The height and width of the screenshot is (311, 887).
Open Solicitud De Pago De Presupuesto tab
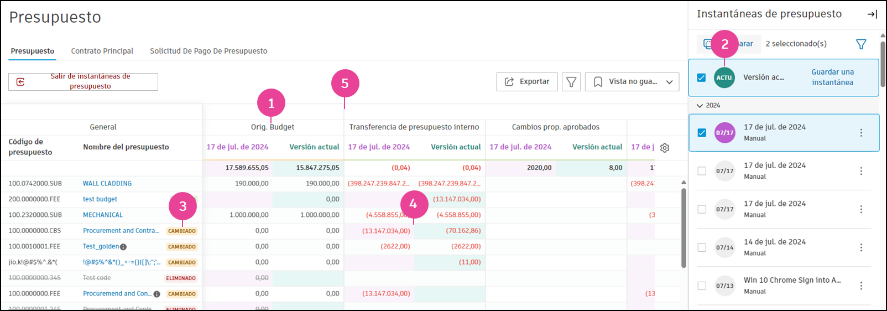208,51
